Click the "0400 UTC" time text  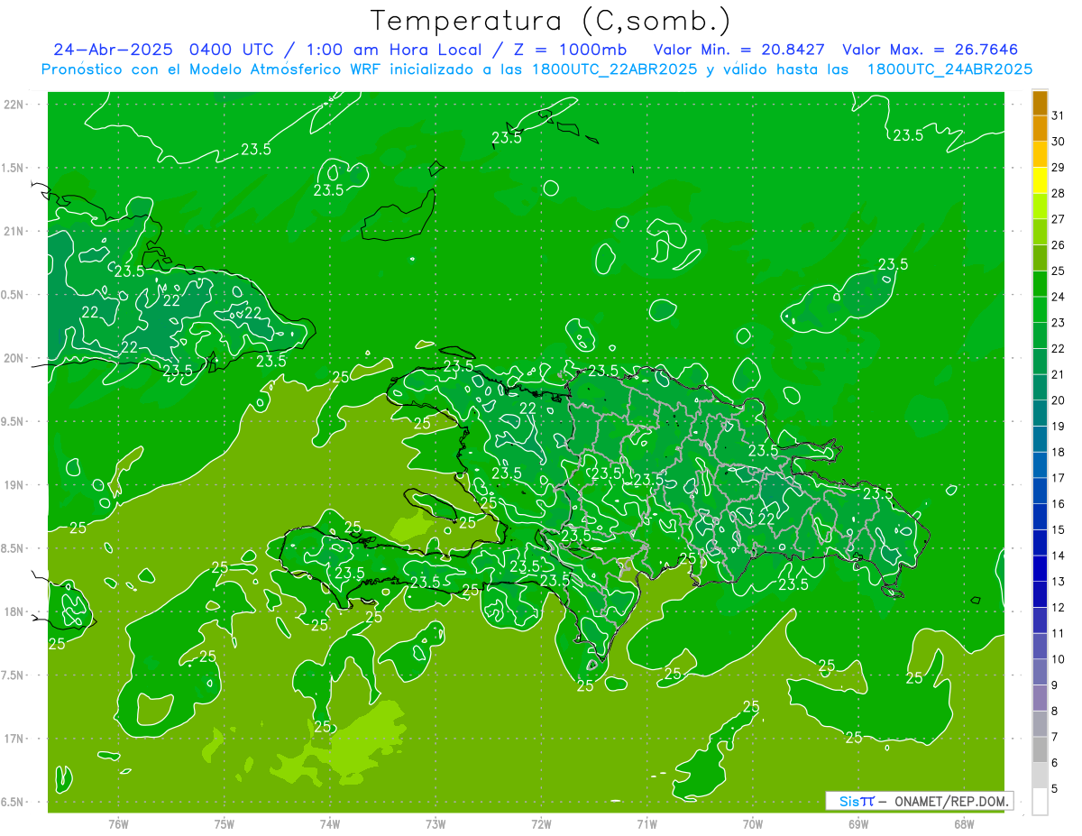(x=237, y=50)
